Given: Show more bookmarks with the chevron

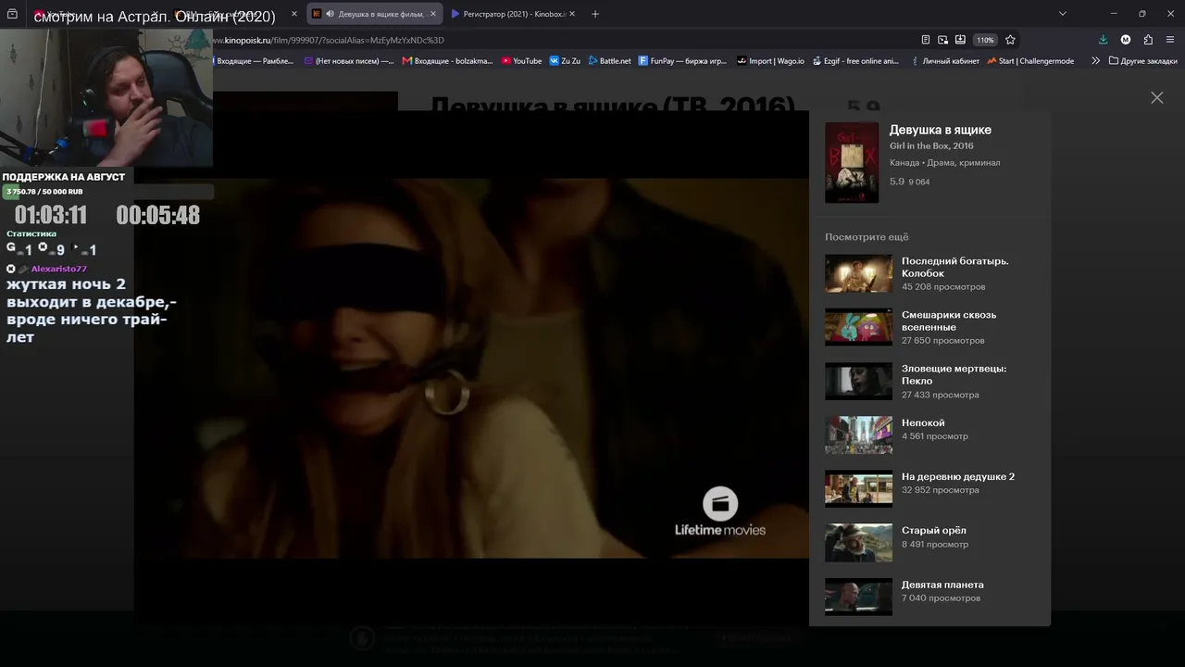Looking at the screenshot, I should tap(1096, 61).
